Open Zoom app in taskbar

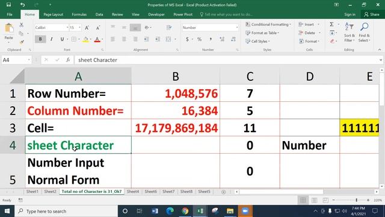tap(245, 211)
